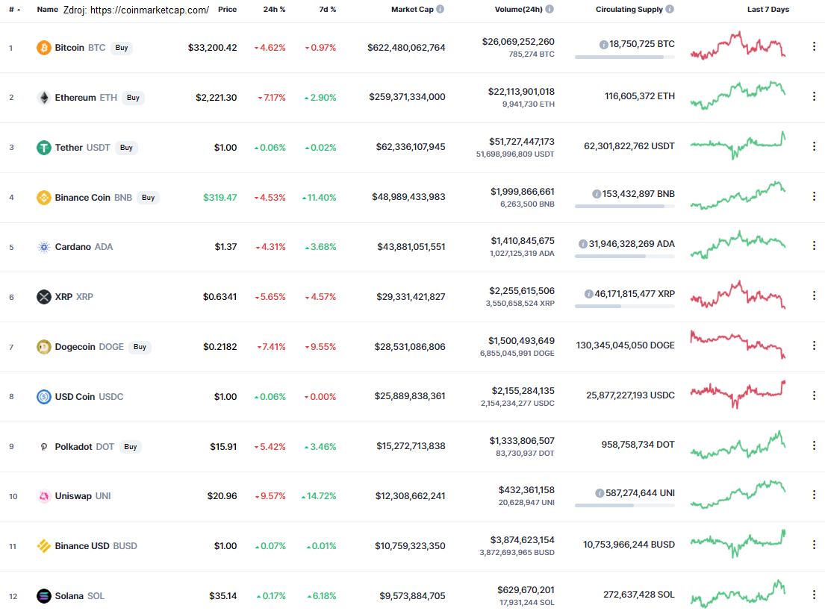This screenshot has height=614, width=825.
Task: Click the Tether coin icon
Action: pos(44,148)
